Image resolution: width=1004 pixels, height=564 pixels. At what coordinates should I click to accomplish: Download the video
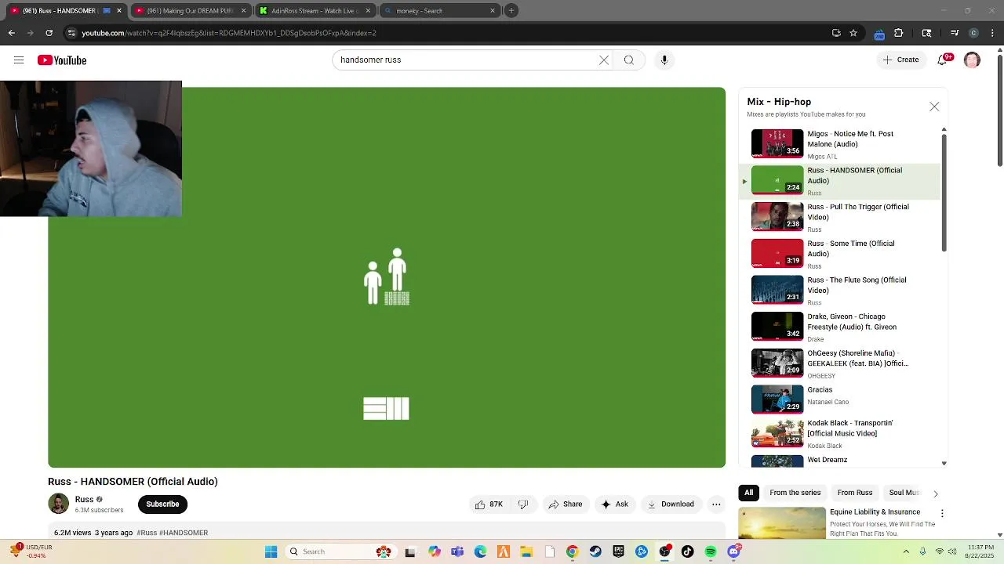tap(671, 504)
